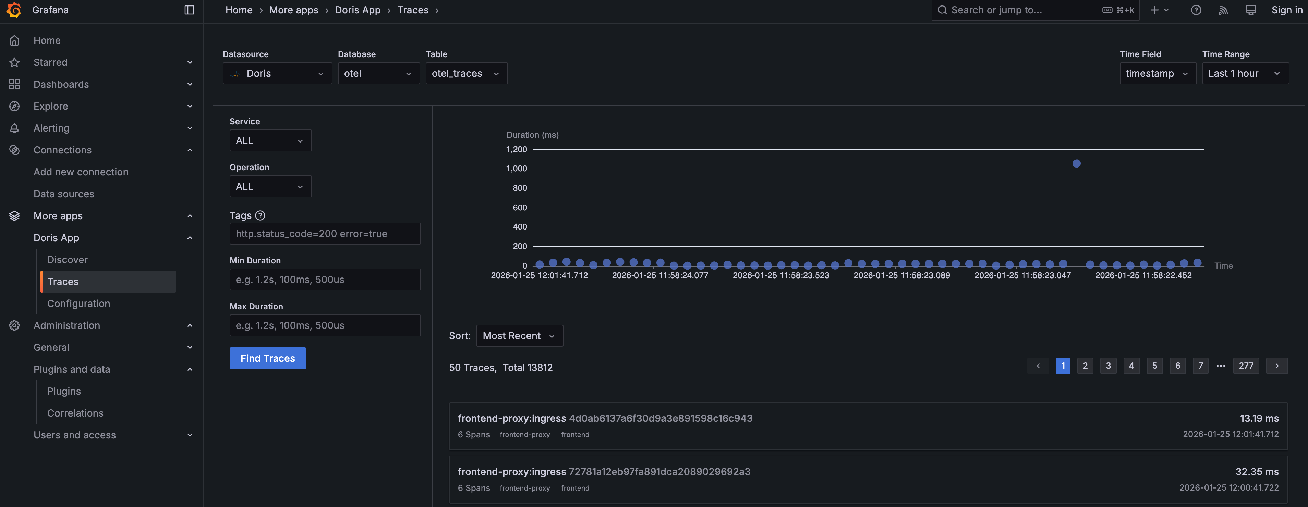The image size is (1308, 507).
Task: Expand Users and access section chevron
Action: (190, 435)
